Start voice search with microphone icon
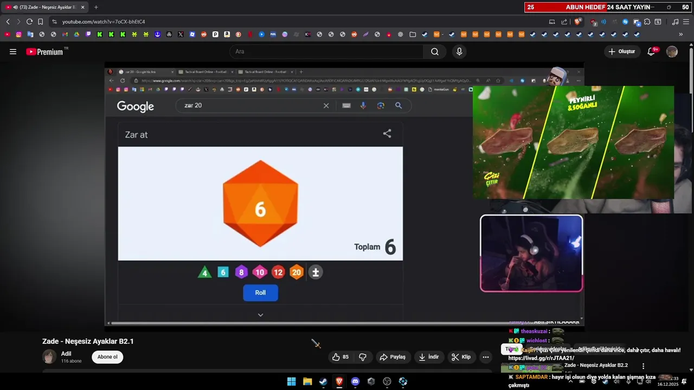 click(x=459, y=51)
